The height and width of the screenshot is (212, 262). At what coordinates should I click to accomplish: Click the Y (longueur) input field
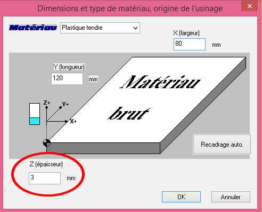tap(67, 79)
